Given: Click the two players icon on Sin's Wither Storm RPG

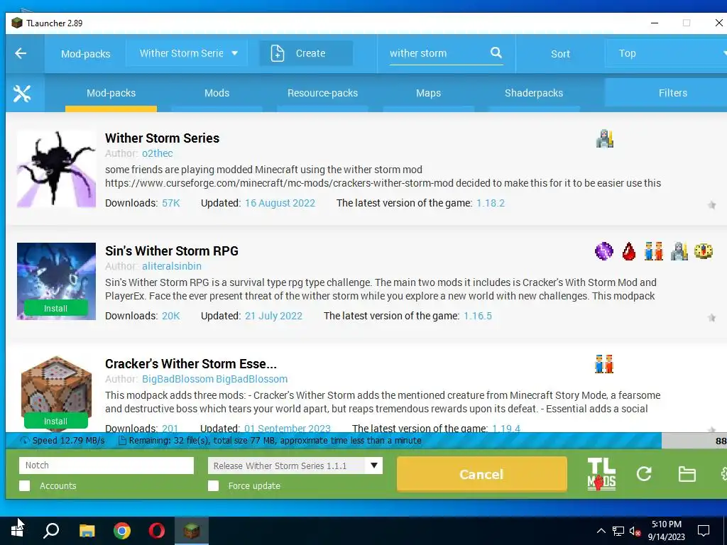Looking at the screenshot, I should (654, 251).
